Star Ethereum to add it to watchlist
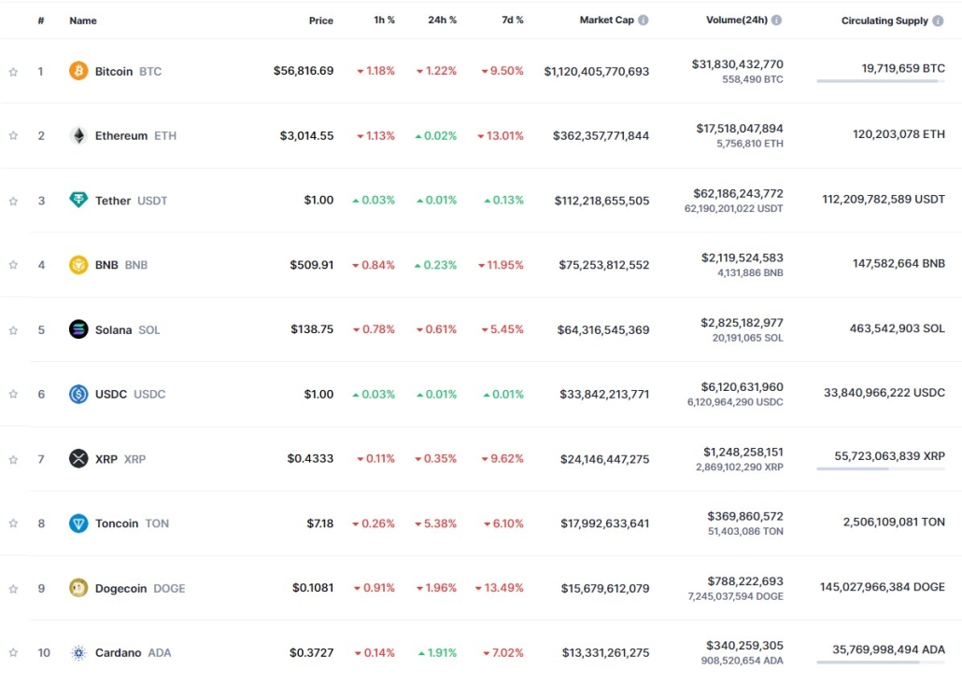 [x=13, y=135]
